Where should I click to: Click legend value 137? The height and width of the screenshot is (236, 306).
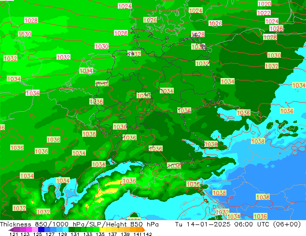112,234
